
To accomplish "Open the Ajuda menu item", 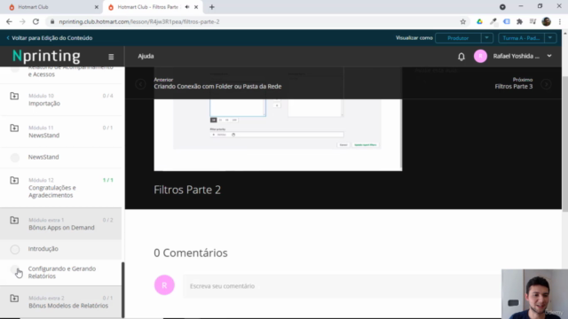I will click(146, 56).
